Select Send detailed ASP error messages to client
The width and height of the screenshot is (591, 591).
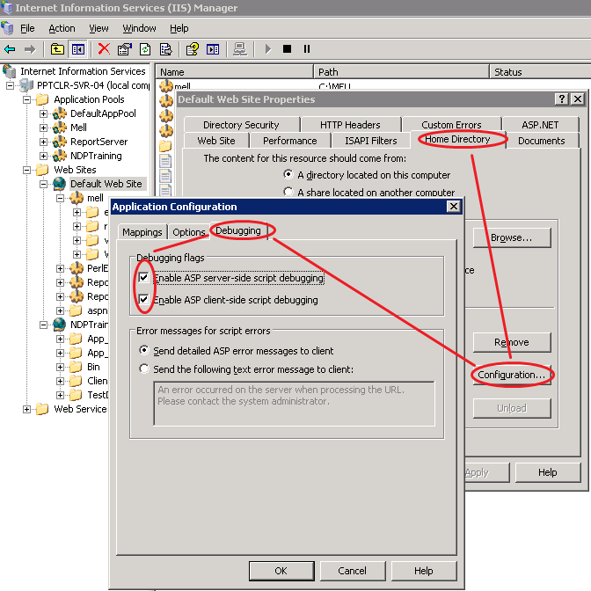click(x=143, y=350)
